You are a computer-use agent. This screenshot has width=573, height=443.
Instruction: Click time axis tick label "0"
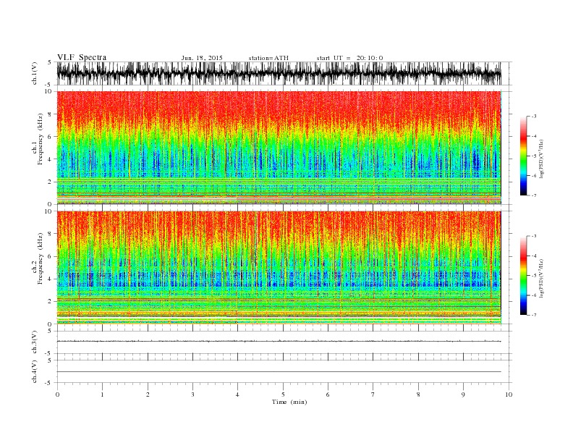click(57, 395)
